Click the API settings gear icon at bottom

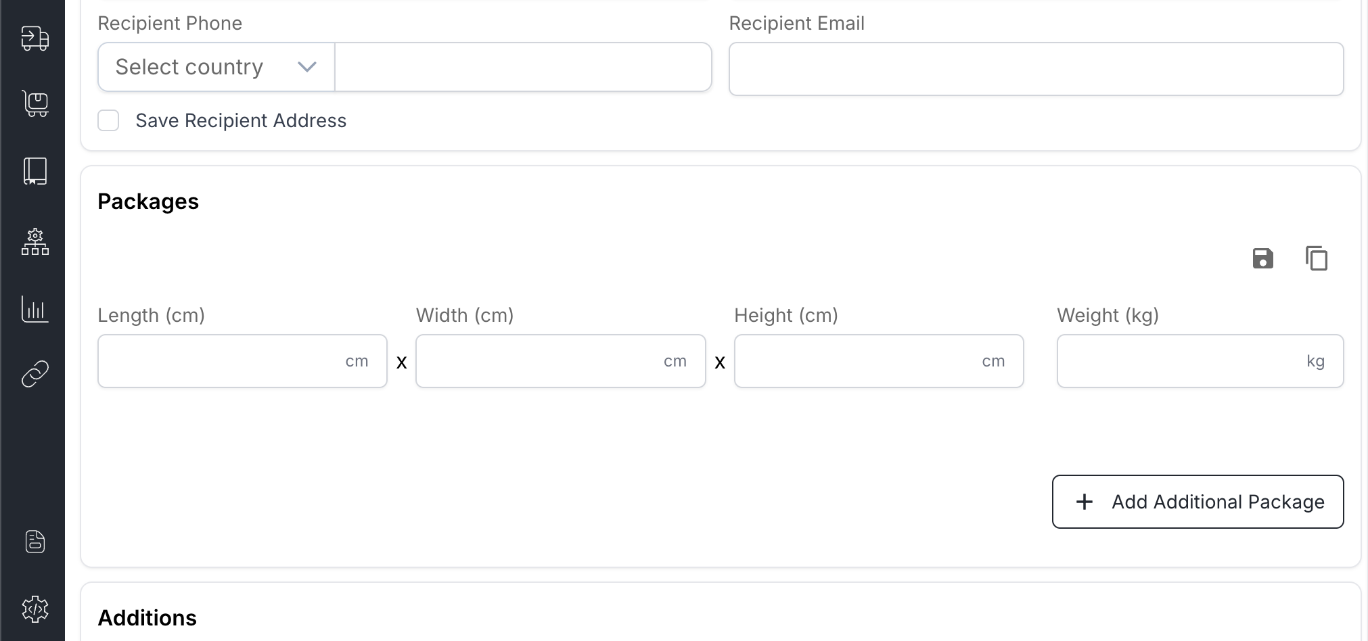coord(35,608)
